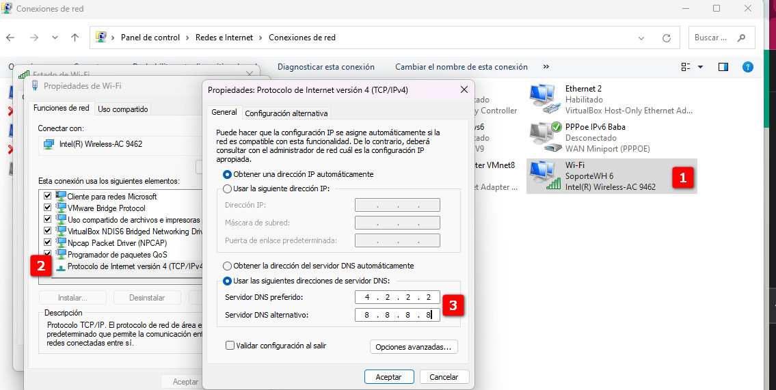The width and height of the screenshot is (776, 390).
Task: Uncheck VMware Bridge Protocol item
Action: [x=47, y=208]
